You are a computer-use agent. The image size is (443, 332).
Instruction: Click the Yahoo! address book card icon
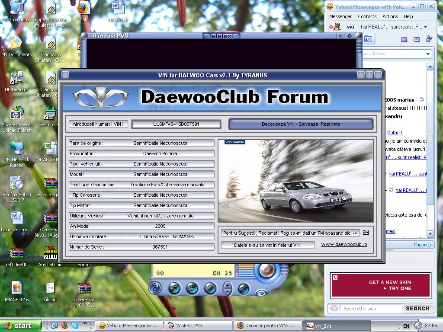(x=368, y=39)
